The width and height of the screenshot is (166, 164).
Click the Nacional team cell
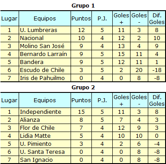click(x=45, y=38)
